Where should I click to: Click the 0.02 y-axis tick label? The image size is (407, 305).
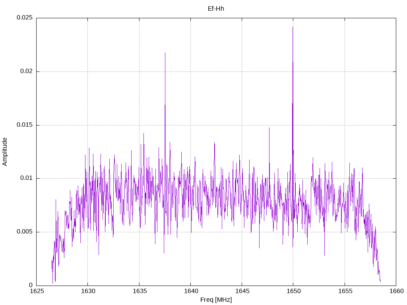(27, 71)
